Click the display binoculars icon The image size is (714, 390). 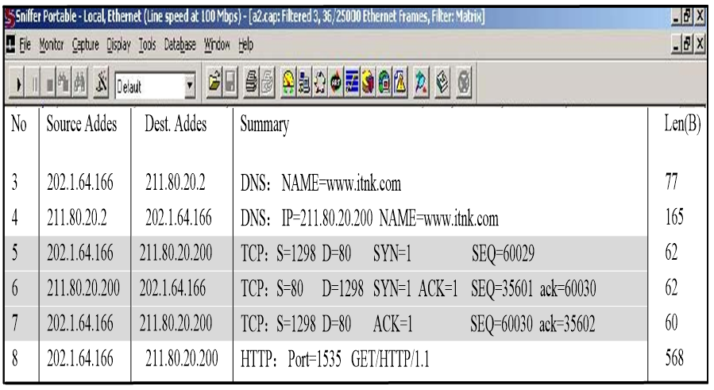pos(79,84)
